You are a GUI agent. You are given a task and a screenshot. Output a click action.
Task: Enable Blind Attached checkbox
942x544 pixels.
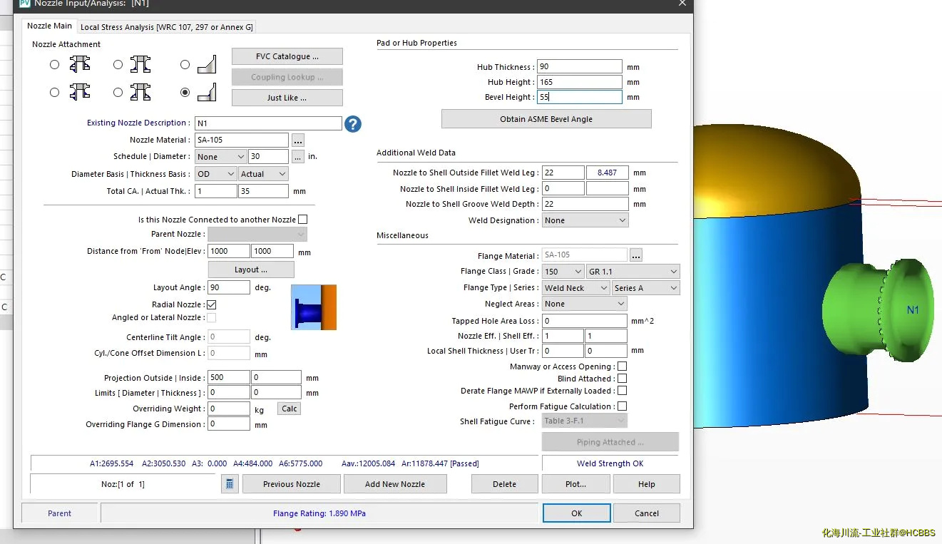point(622,379)
